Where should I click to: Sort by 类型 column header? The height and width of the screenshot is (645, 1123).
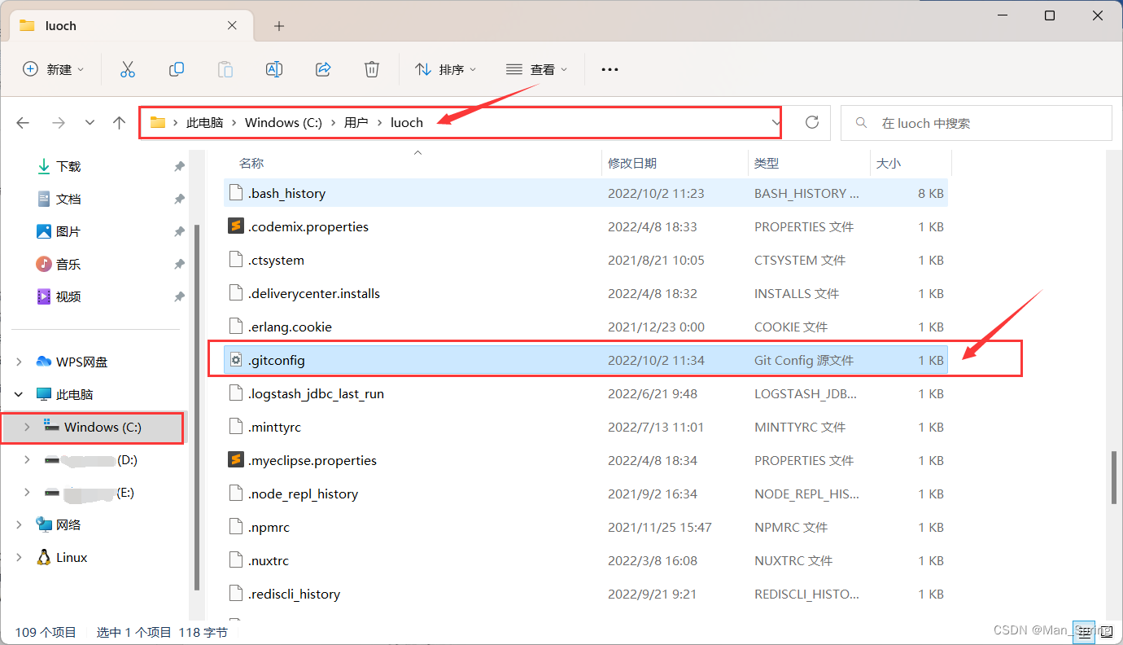click(x=767, y=163)
